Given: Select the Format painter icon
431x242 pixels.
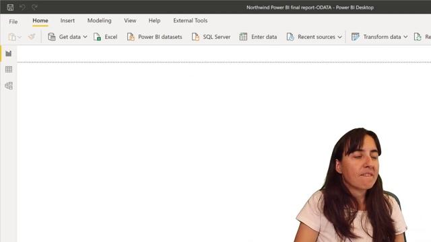Looking at the screenshot, I should pos(32,36).
